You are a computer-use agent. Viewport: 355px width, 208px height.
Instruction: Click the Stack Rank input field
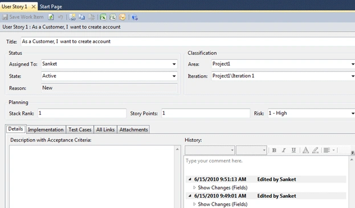click(82, 113)
